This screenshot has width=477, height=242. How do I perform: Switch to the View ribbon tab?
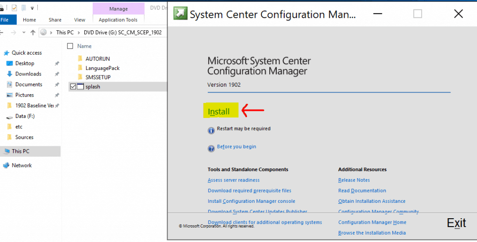(80, 20)
